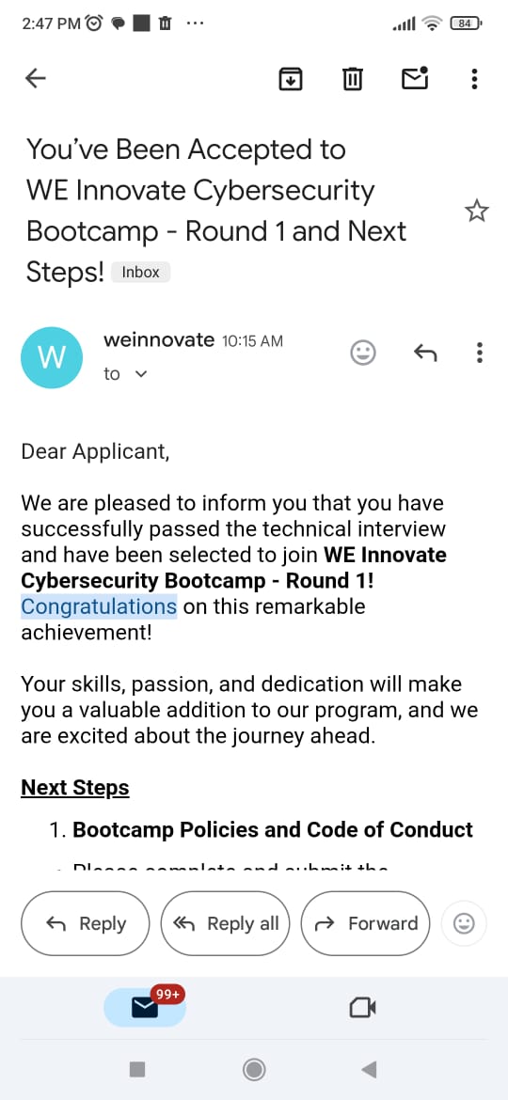Open the message three-dot options menu

pyautogui.click(x=480, y=353)
